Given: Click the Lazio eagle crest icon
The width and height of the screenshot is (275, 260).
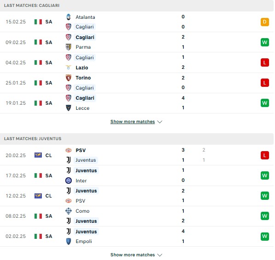Looking at the screenshot, I should point(69,68).
